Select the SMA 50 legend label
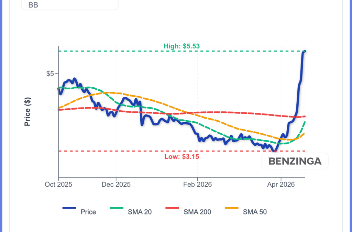 pos(255,212)
